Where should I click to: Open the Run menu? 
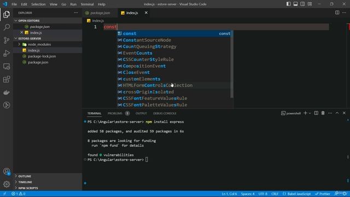pos(73,4)
